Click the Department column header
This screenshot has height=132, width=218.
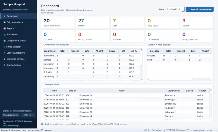coord(49,51)
